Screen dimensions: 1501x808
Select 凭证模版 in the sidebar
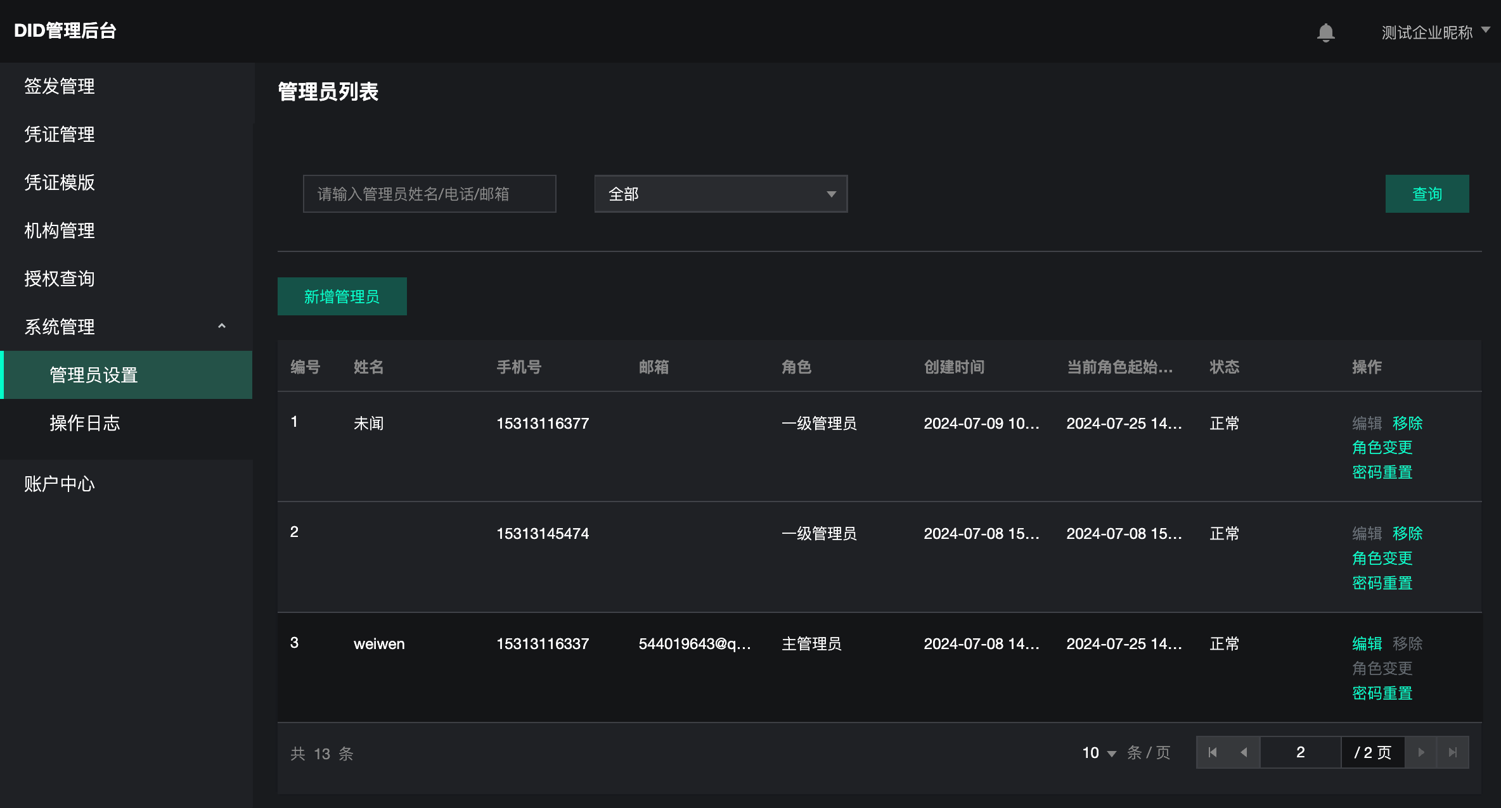60,182
